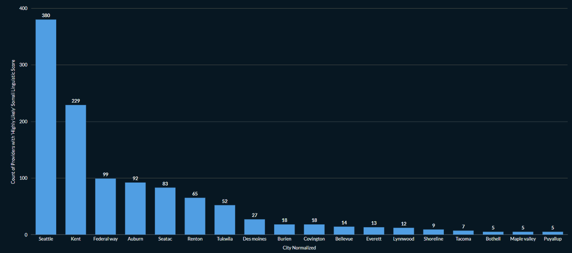Click the Seatac axis label

coord(165,239)
